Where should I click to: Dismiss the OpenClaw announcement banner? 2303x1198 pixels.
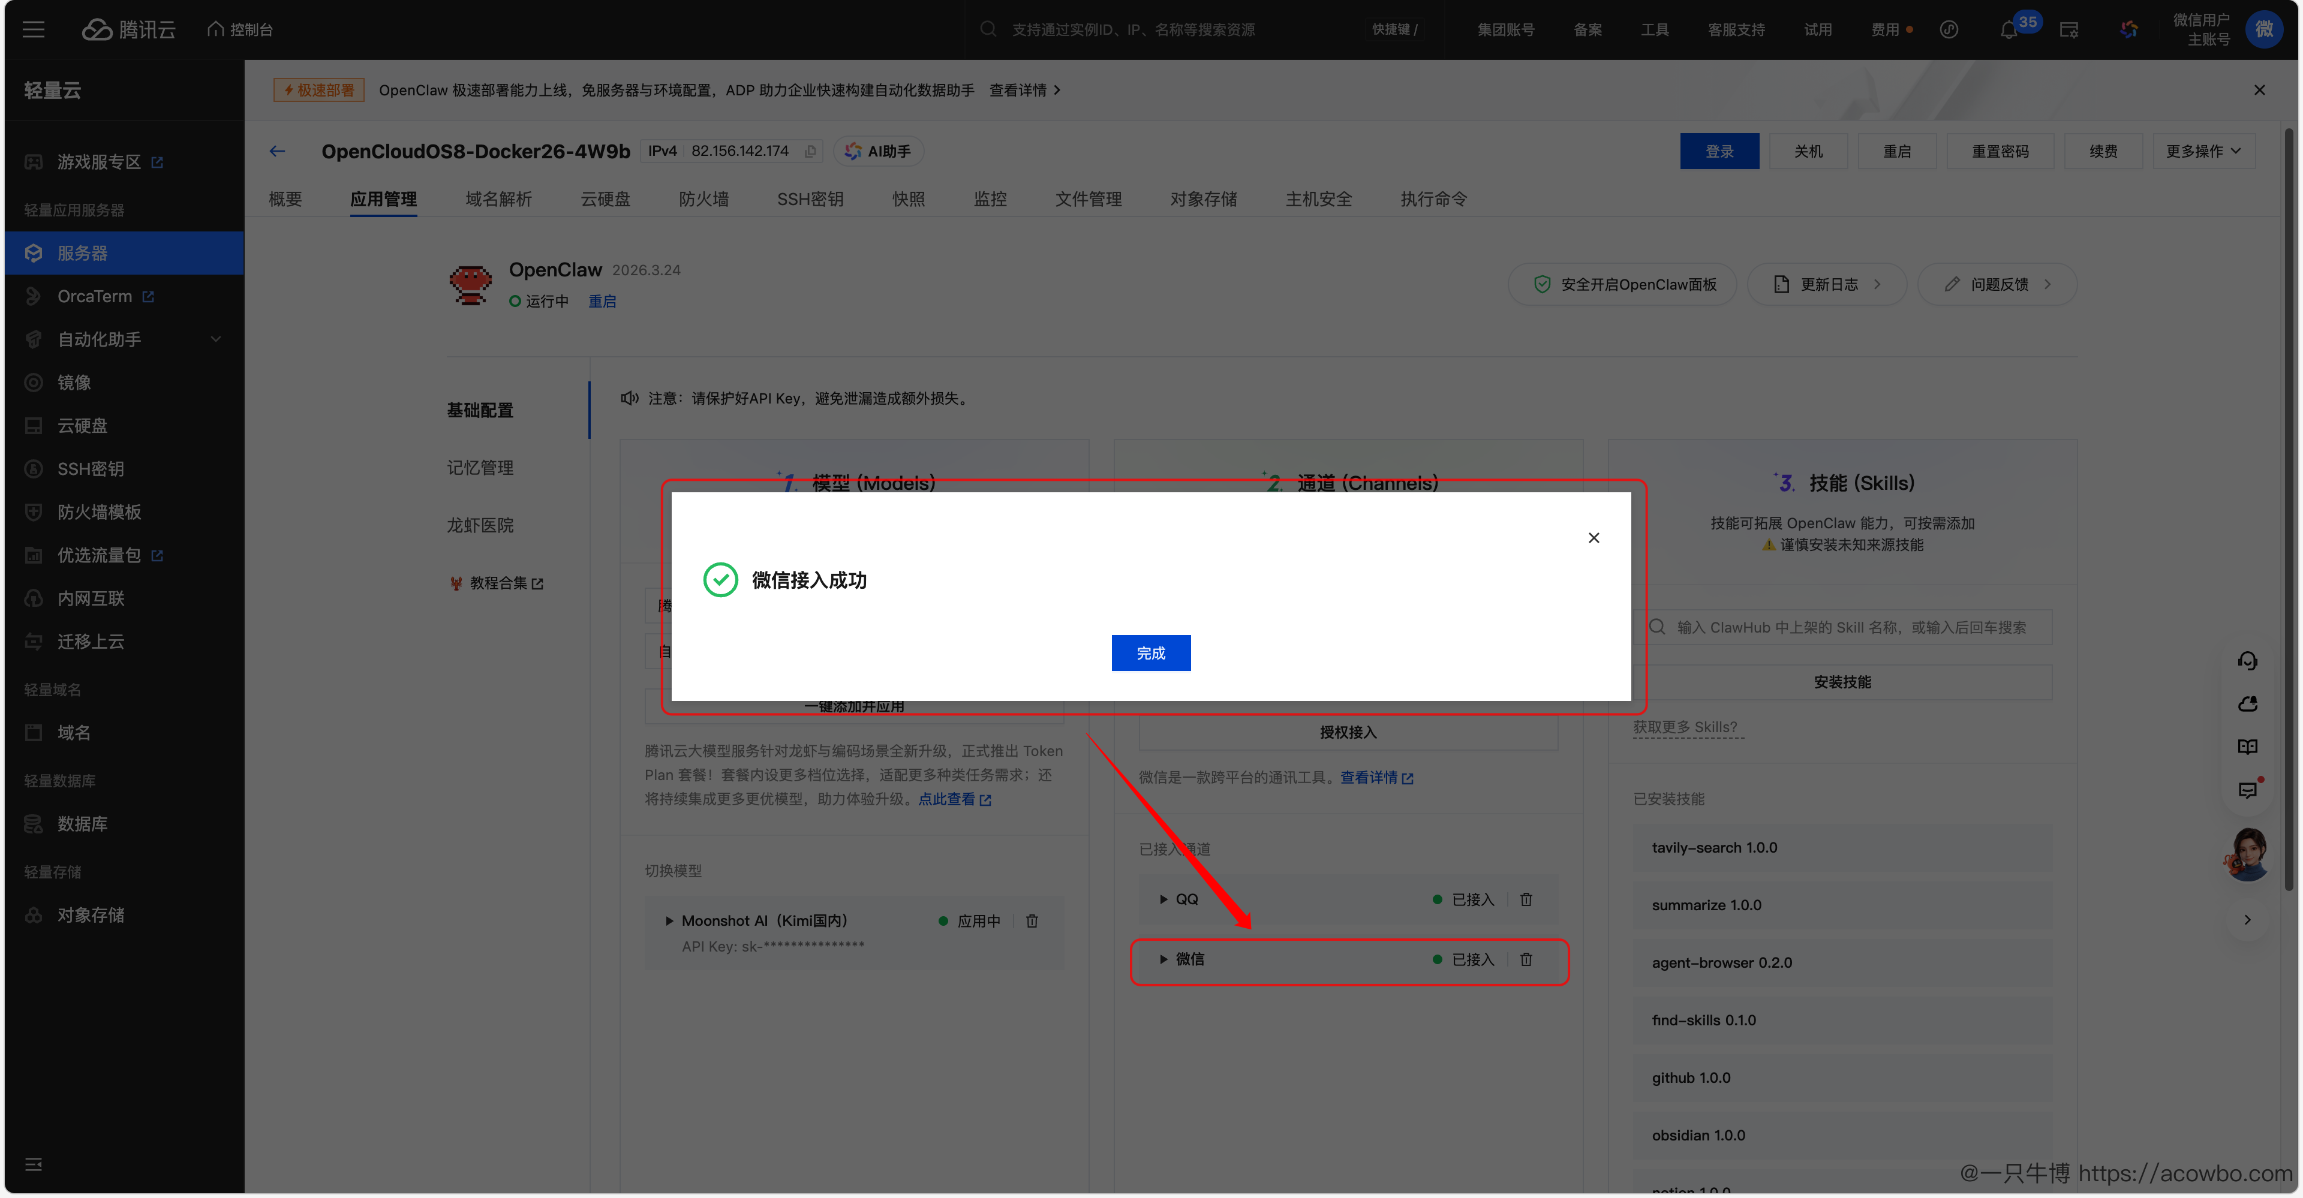pos(2259,91)
